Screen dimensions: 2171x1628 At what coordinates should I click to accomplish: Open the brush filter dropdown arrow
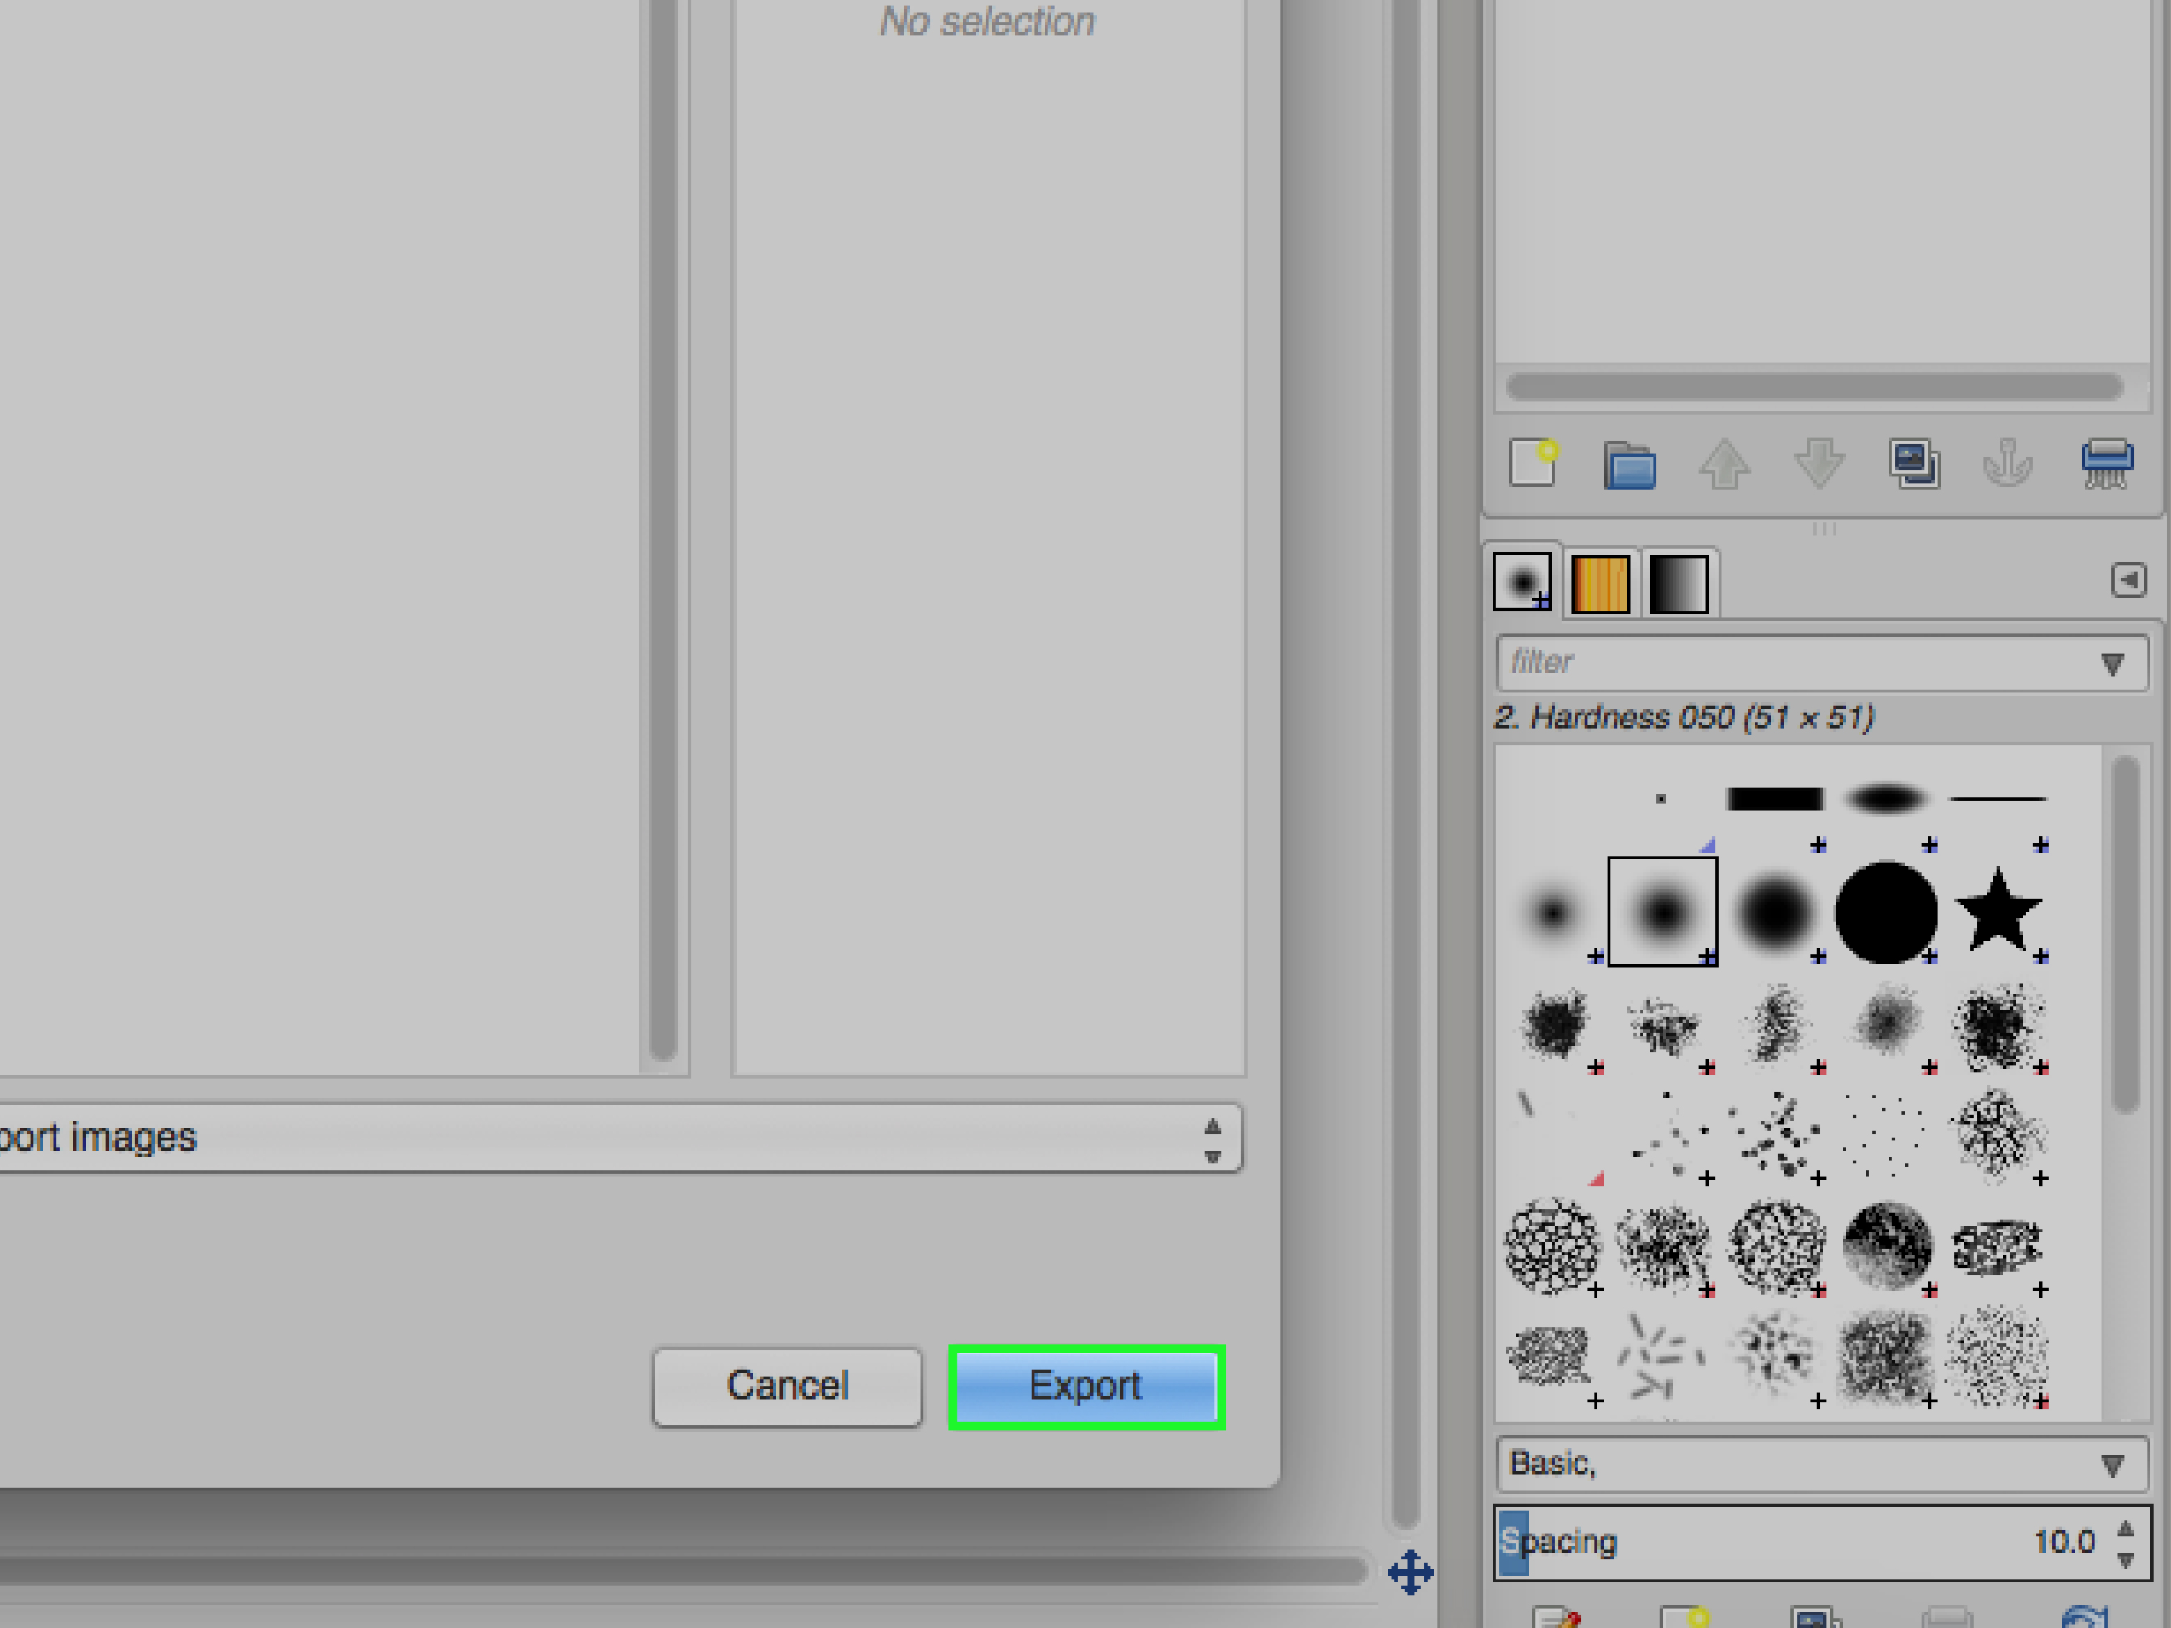[x=2112, y=665]
